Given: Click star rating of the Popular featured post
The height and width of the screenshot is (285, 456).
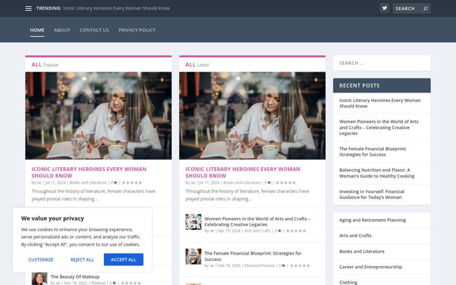Looking at the screenshot, I should (x=132, y=183).
